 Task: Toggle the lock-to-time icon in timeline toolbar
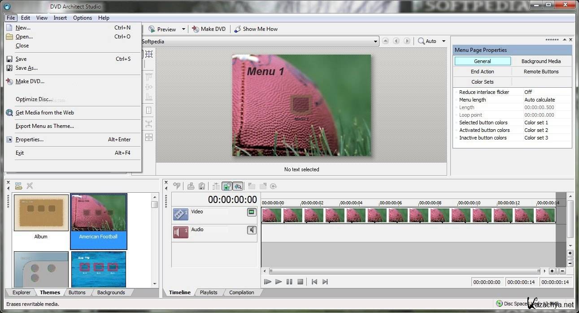pos(227,186)
